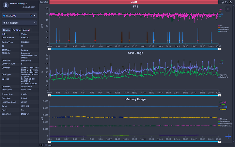Select the CPU Arch value arm64-v8a
The width and height of the screenshot is (235, 147).
(x=26, y=61)
